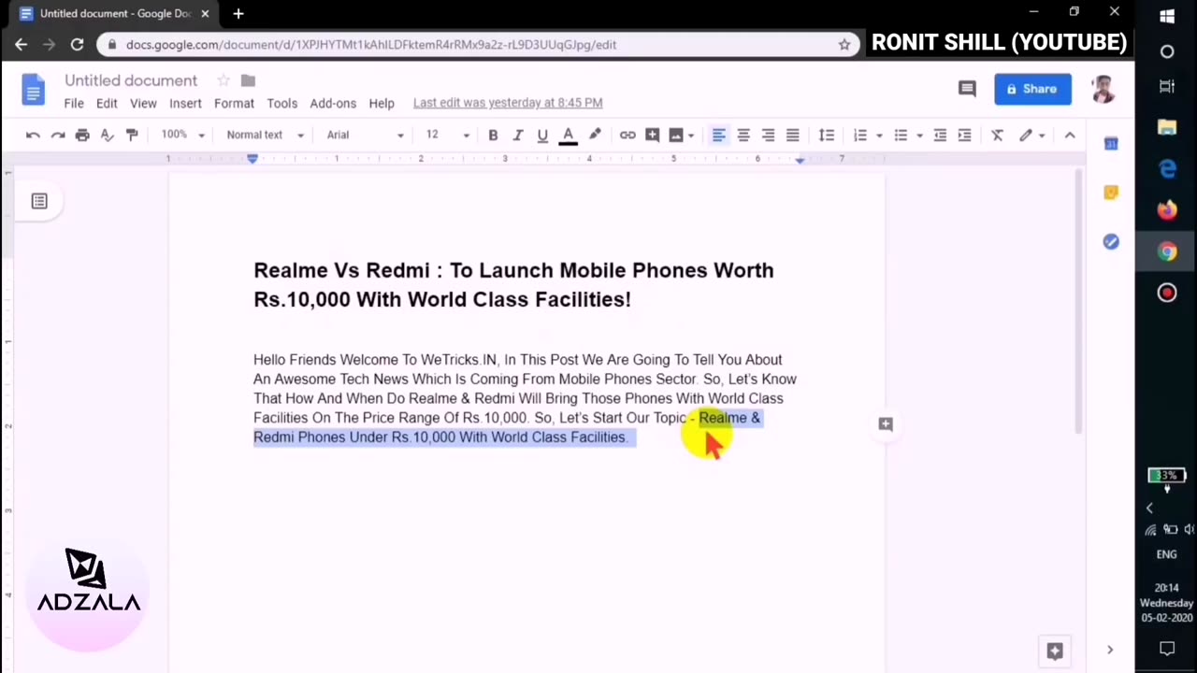1197x673 pixels.
Task: Open the Google Keep side panel icon
Action: pos(1111,193)
